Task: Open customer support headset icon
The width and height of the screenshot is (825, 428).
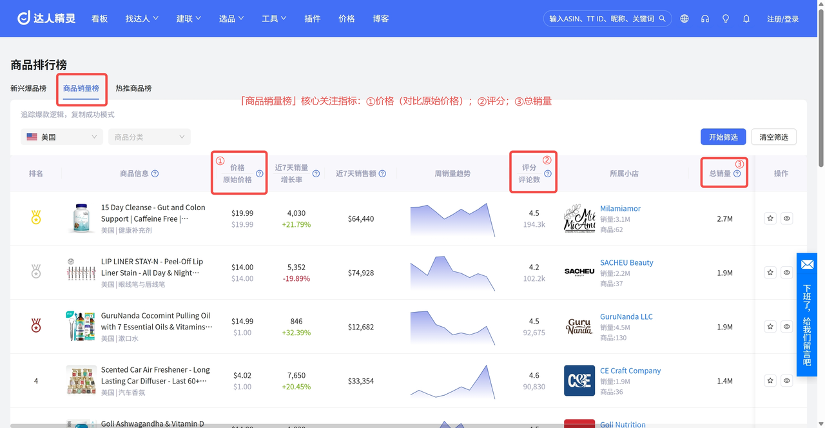Action: [x=705, y=19]
